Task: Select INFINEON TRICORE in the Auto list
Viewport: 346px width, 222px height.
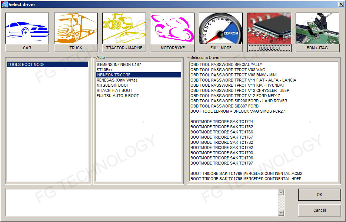Action: pos(138,75)
